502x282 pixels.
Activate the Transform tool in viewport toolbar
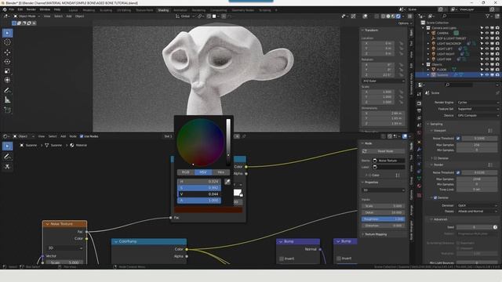7,80
